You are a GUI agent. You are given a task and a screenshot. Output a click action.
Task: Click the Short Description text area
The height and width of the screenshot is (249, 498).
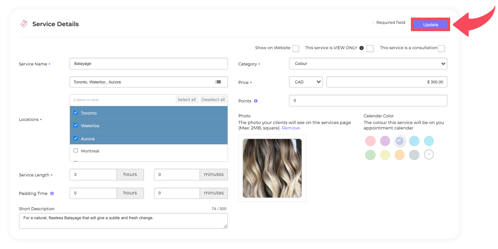tap(123, 221)
